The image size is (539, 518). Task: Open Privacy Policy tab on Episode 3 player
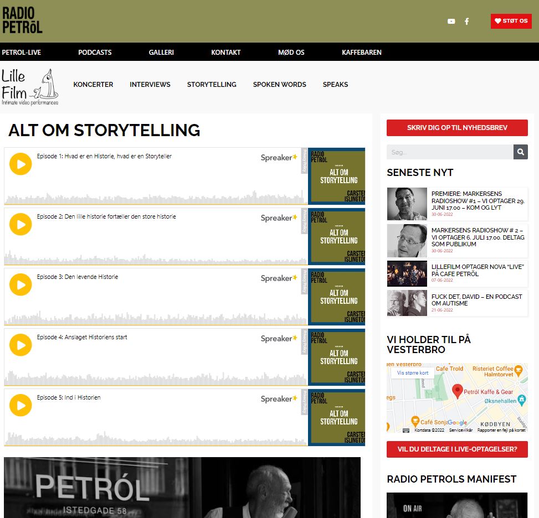tap(304, 281)
